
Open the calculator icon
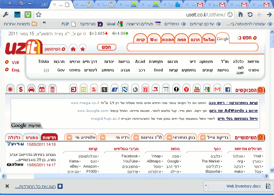(52, 89)
